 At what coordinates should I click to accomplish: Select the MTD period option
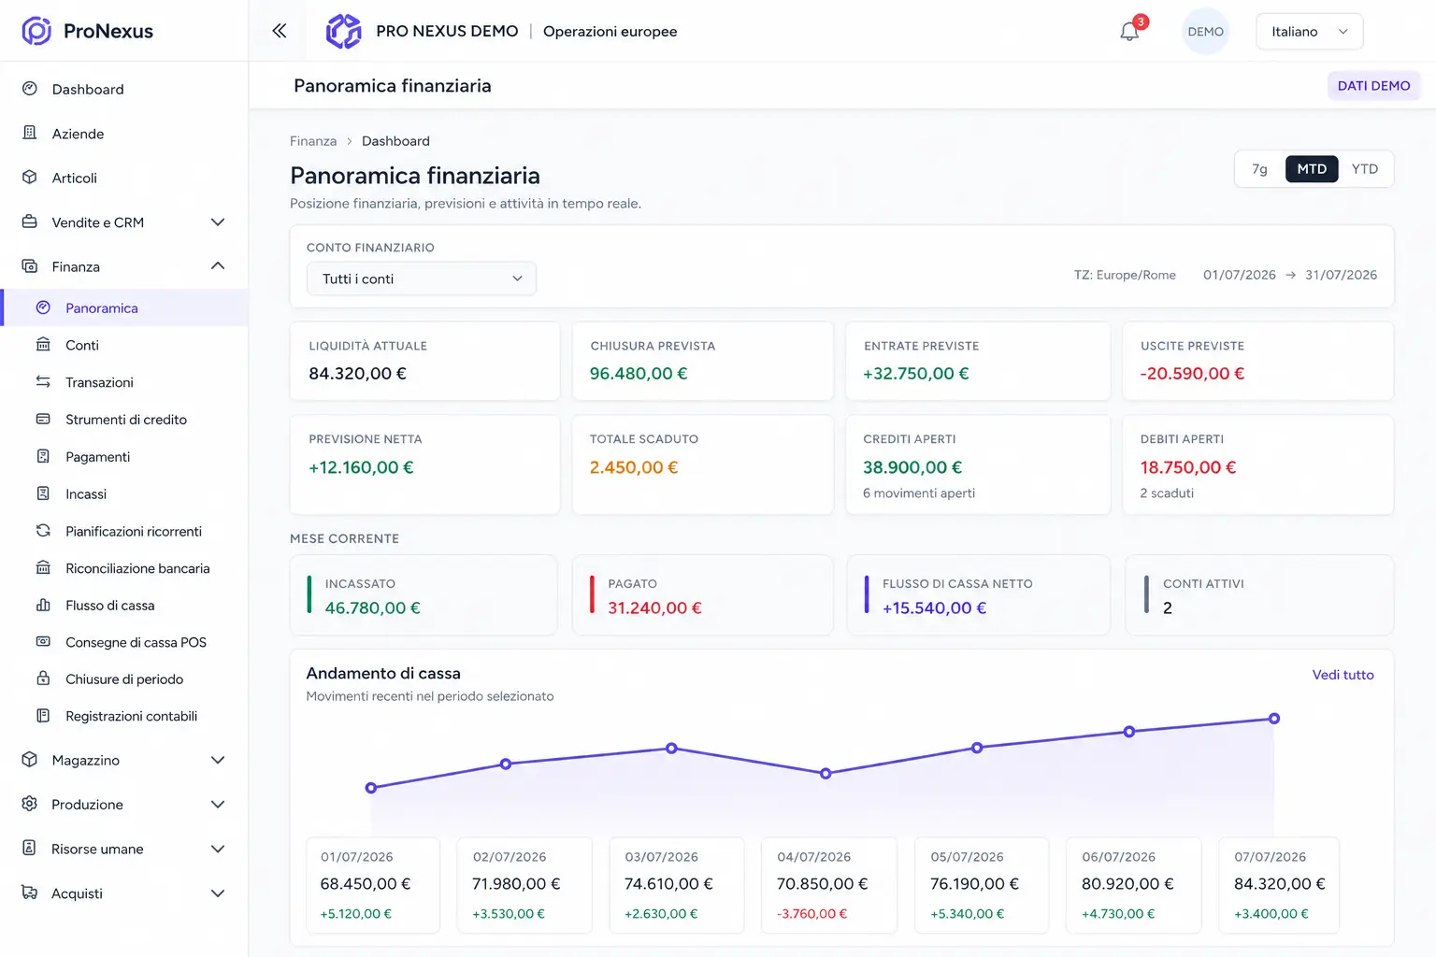tap(1312, 169)
